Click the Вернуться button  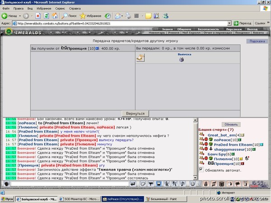coord(135,114)
